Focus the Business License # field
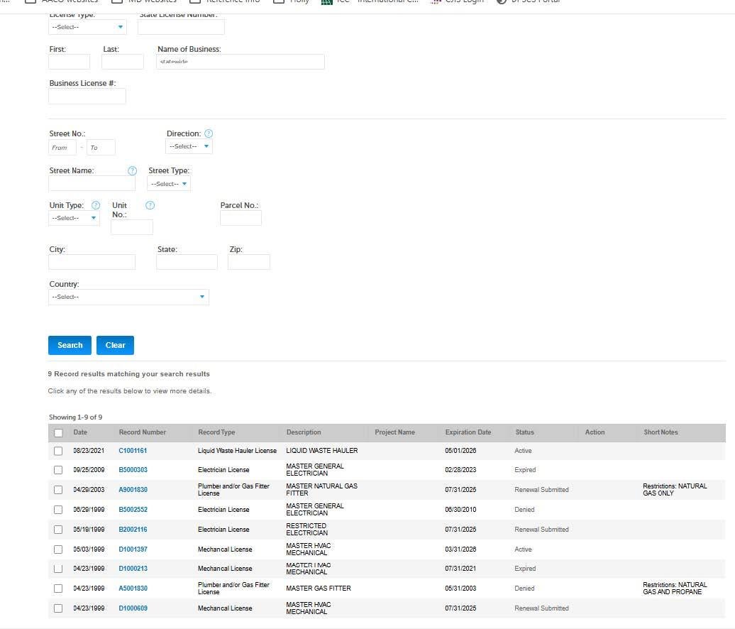The image size is (735, 629). point(87,97)
